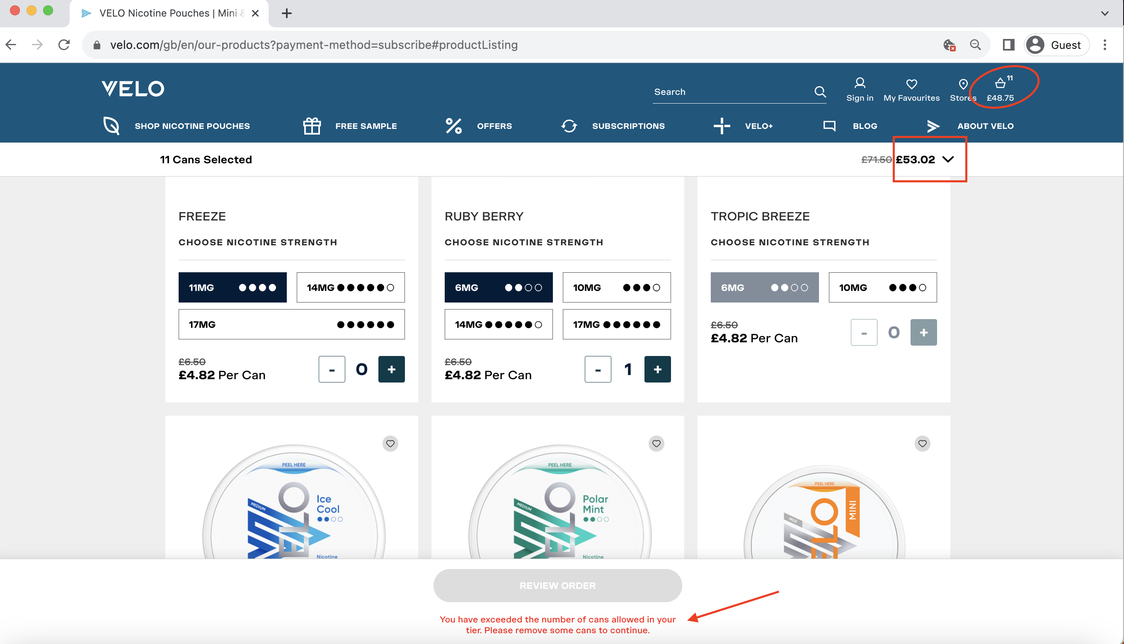Image resolution: width=1124 pixels, height=644 pixels.
Task: Click the VELO logo
Action: [x=133, y=88]
